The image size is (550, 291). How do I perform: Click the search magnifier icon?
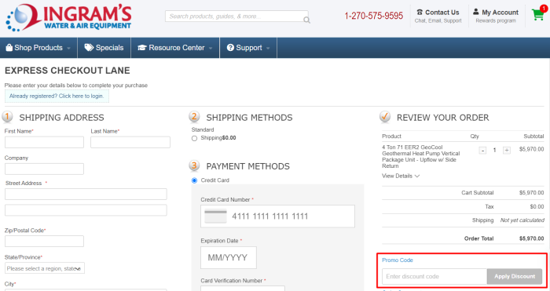pyautogui.click(x=306, y=20)
